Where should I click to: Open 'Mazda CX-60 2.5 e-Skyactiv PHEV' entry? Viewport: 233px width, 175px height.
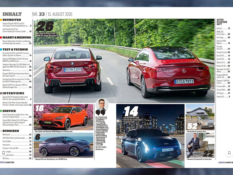(x=17, y=86)
